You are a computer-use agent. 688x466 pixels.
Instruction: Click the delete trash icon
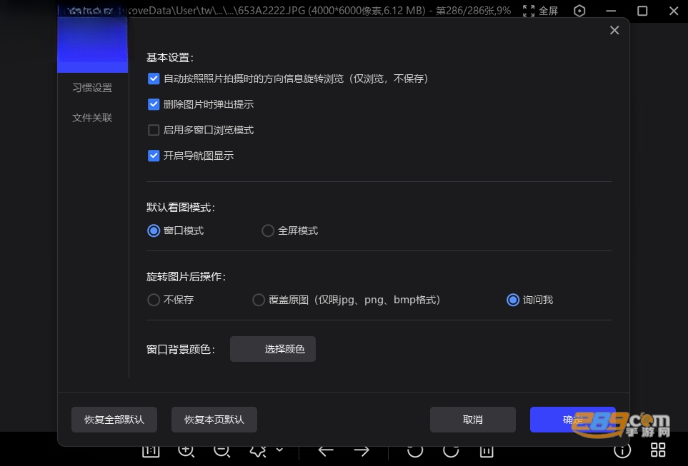(486, 451)
